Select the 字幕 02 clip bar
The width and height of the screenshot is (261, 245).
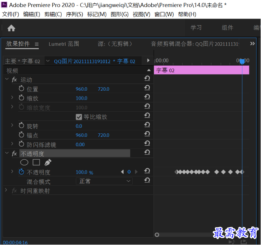(x=202, y=70)
